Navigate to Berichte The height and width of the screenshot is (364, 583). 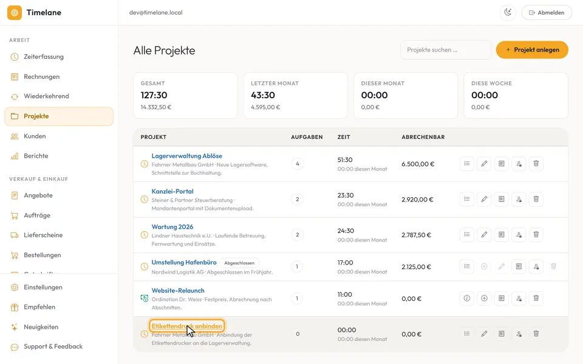coord(59,156)
